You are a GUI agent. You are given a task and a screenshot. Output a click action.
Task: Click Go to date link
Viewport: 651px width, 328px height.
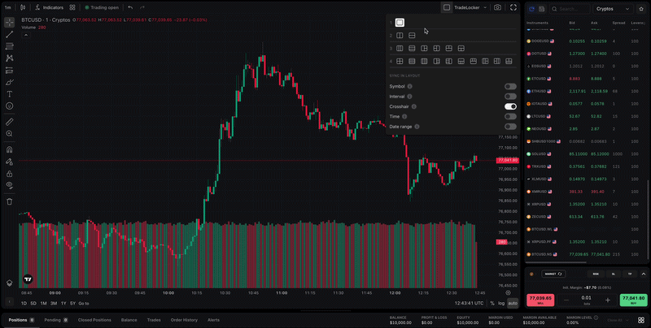coord(84,304)
